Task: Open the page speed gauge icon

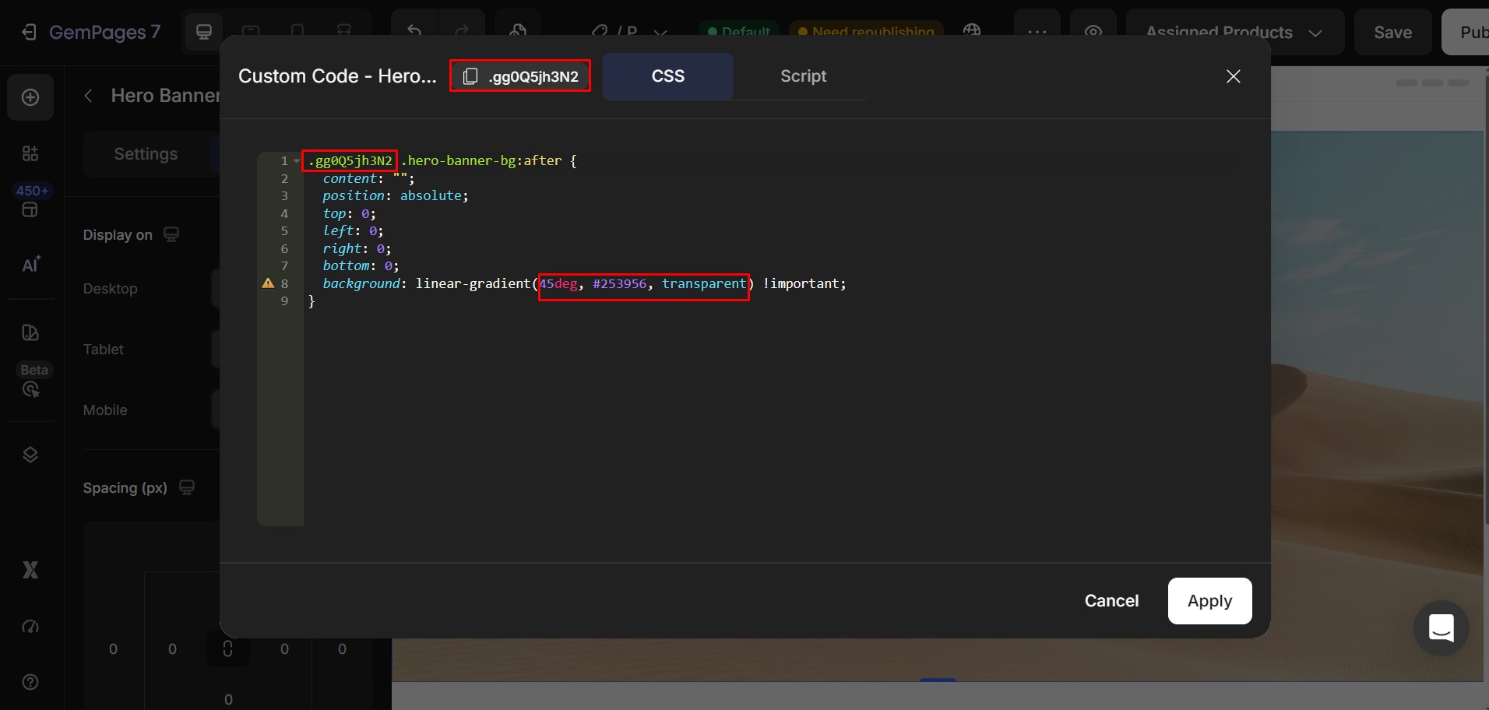Action: 30,627
